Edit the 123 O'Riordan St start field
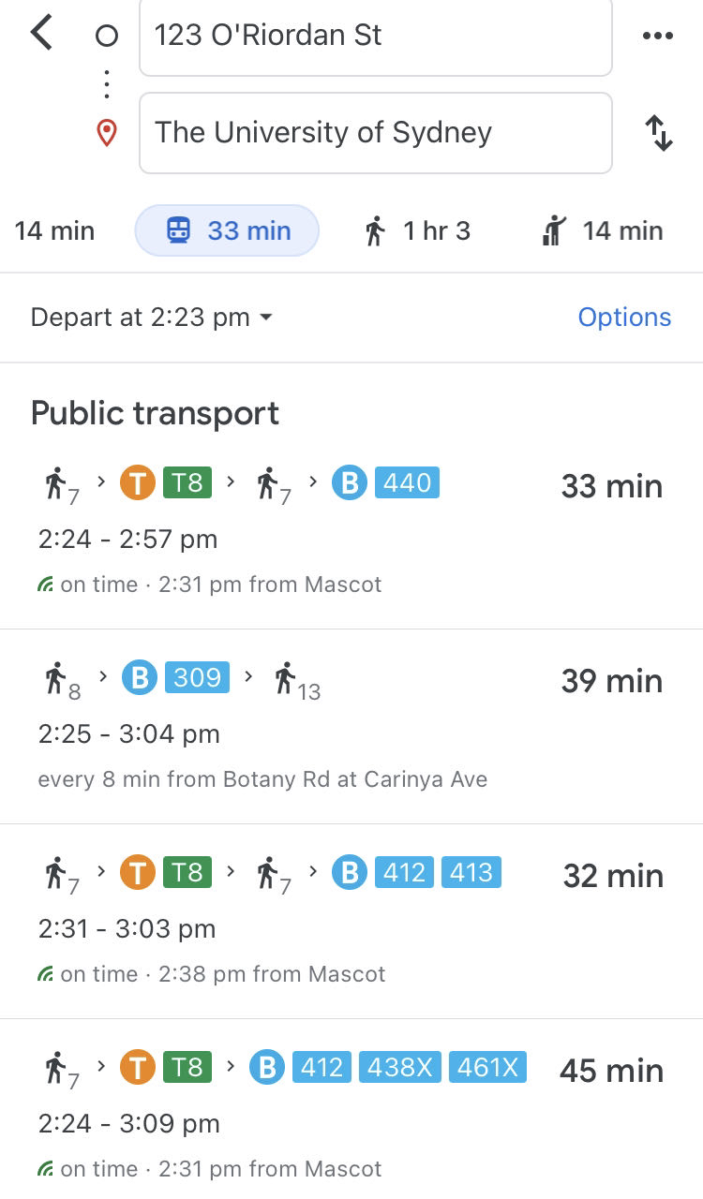The height and width of the screenshot is (1199, 703). (x=376, y=36)
